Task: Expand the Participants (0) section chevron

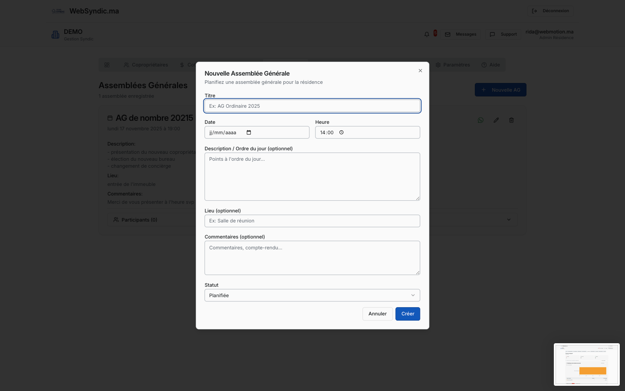Action: point(509,220)
